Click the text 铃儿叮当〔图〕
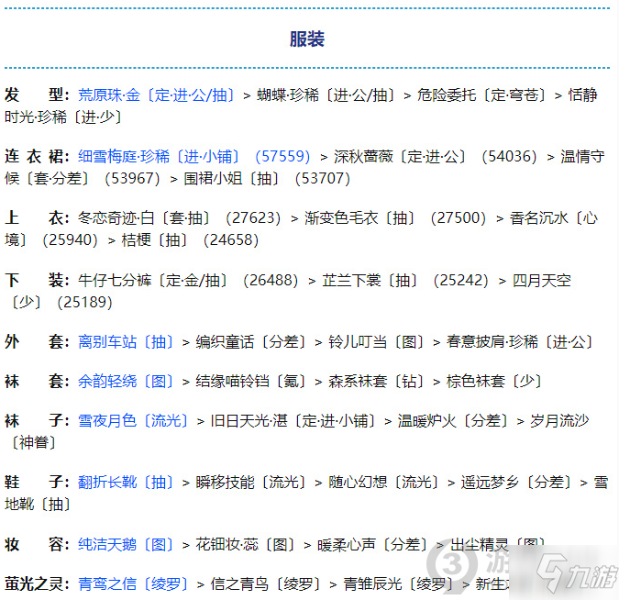 377,342
